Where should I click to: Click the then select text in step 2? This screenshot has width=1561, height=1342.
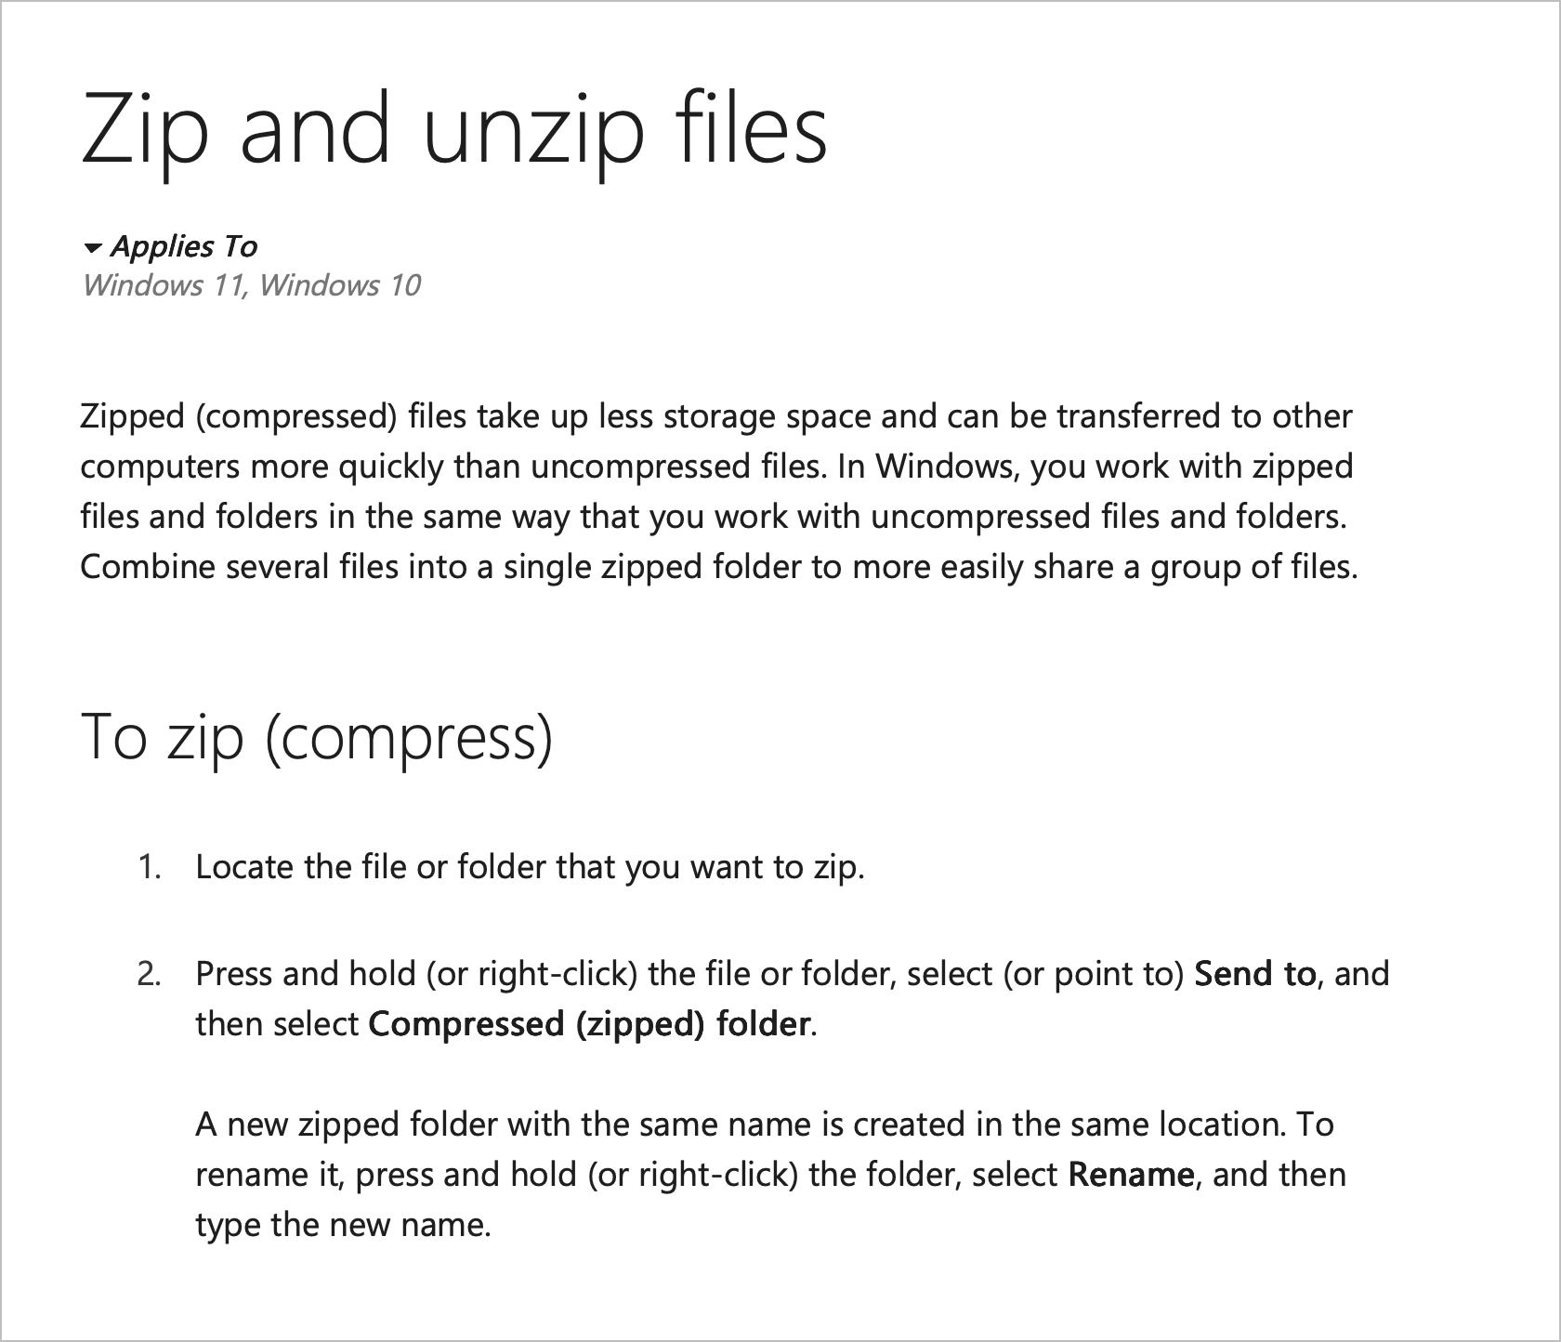point(276,1024)
